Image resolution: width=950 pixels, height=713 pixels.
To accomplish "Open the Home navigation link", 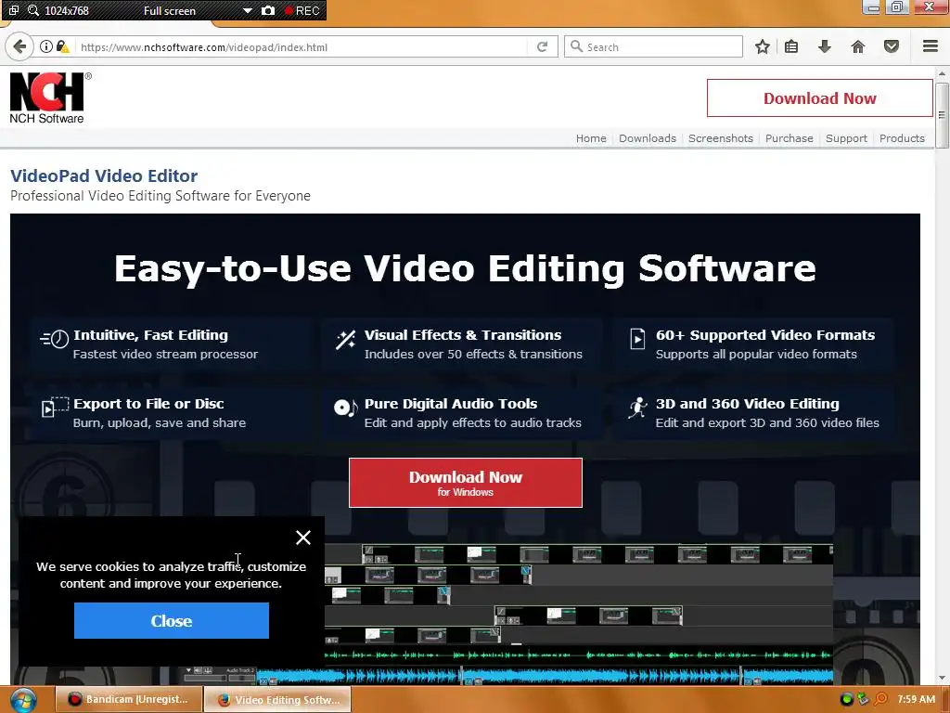I will pos(591,138).
